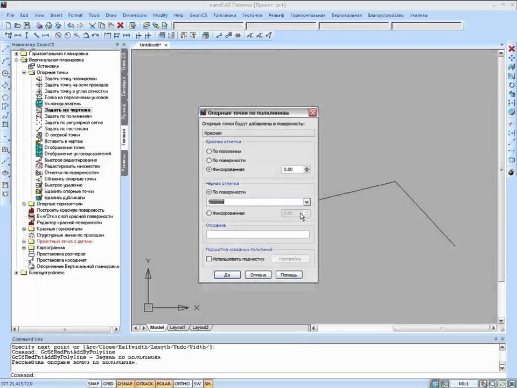Image resolution: width=517 pixels, height=388 pixels.
Task: Click the 'Помощь' button in dialog
Action: coord(289,275)
